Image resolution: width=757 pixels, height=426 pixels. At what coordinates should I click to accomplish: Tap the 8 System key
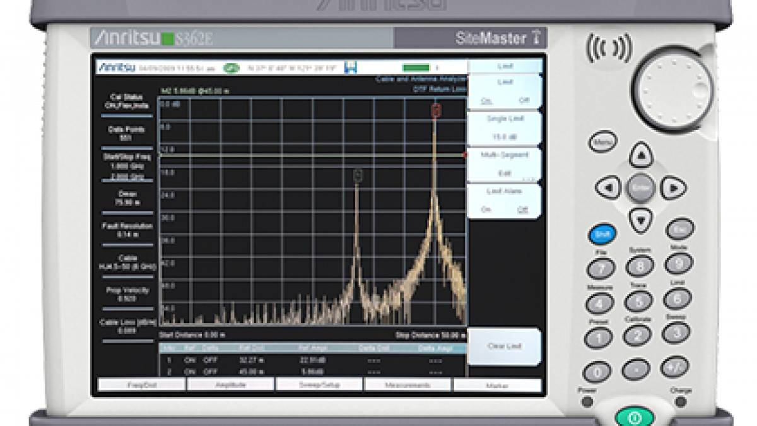tap(640, 265)
